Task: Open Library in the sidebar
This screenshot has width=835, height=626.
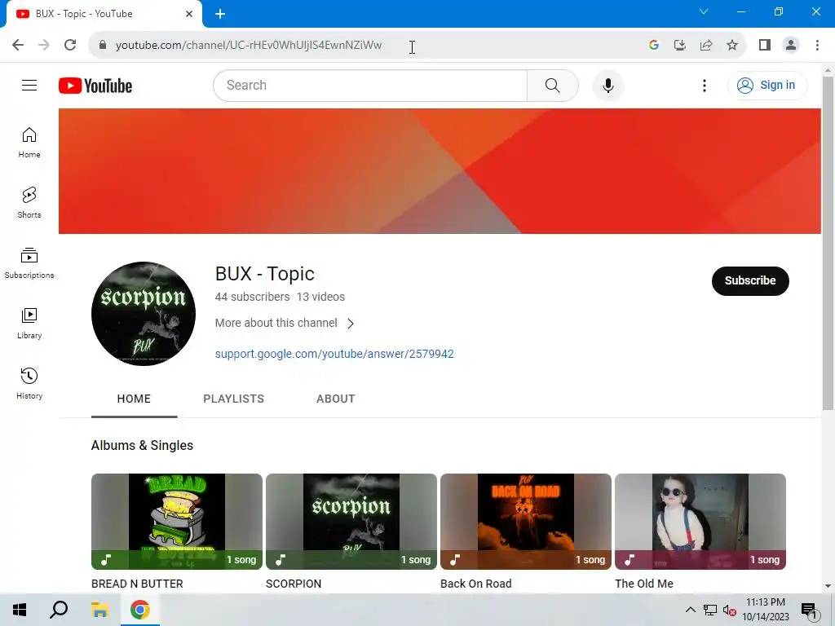Action: pos(29,323)
